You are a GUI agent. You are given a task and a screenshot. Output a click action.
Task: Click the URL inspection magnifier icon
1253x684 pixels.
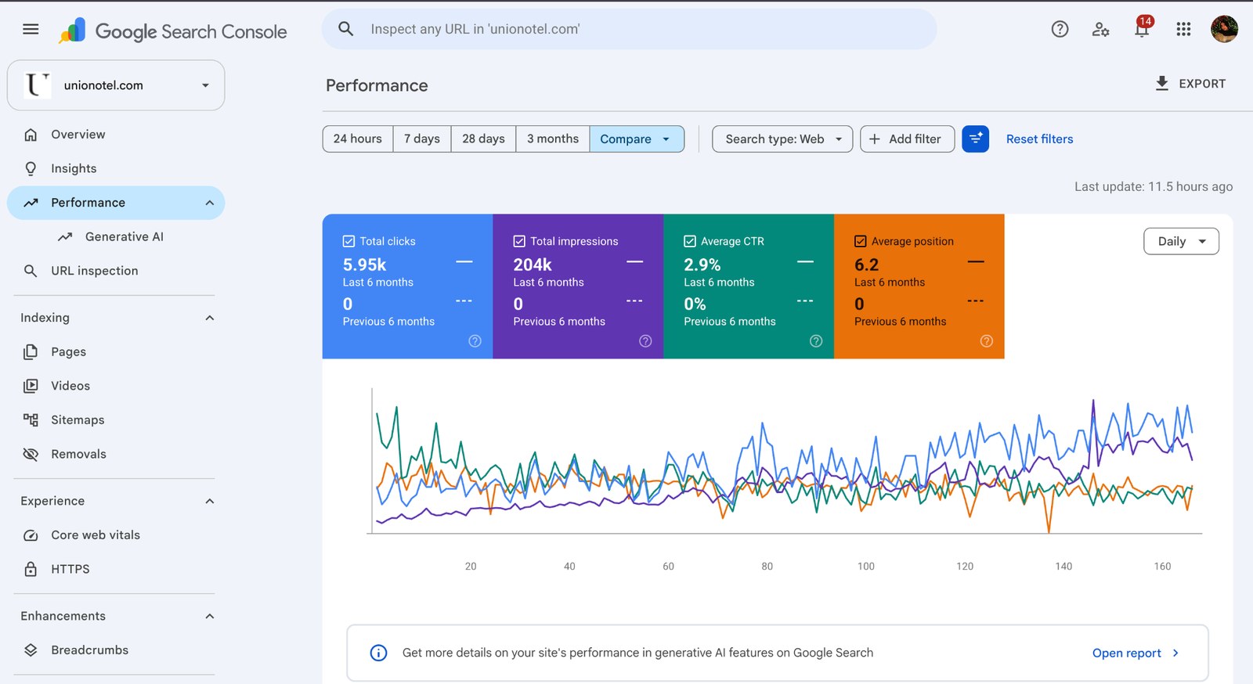pyautogui.click(x=31, y=271)
